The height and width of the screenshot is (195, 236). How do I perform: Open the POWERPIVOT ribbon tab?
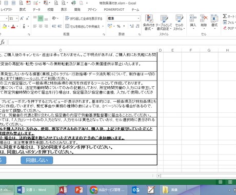114,10
